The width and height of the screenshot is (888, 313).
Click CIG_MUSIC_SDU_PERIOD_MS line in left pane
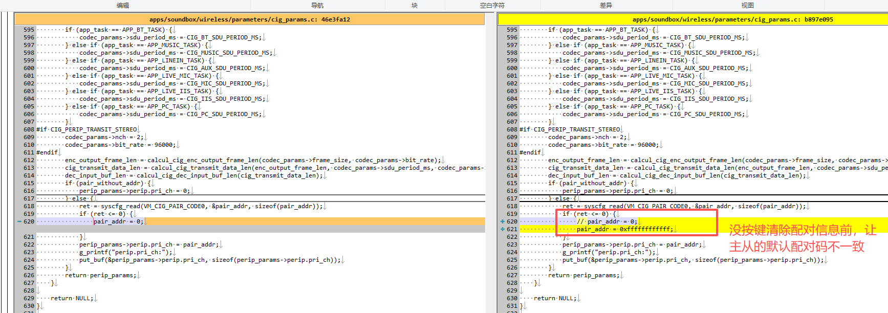pyautogui.click(x=176, y=53)
